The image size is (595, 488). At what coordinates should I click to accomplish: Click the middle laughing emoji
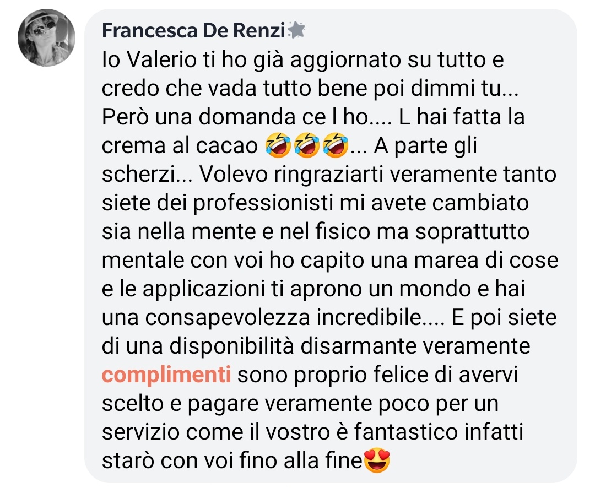tap(307, 145)
